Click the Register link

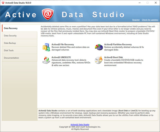pos(136,20)
